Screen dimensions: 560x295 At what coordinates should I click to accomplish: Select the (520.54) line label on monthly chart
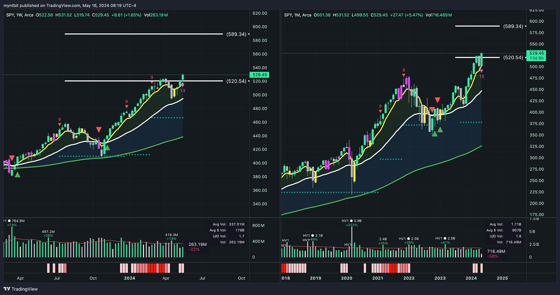(x=513, y=58)
